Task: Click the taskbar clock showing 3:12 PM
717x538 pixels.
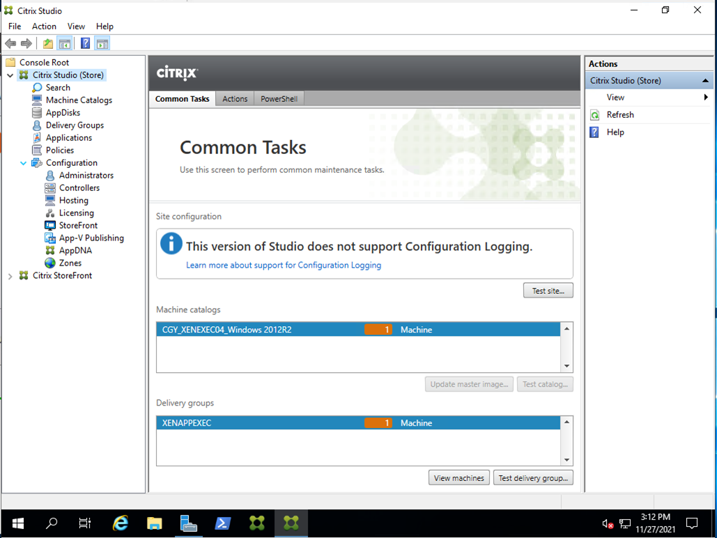Action: pos(655,523)
